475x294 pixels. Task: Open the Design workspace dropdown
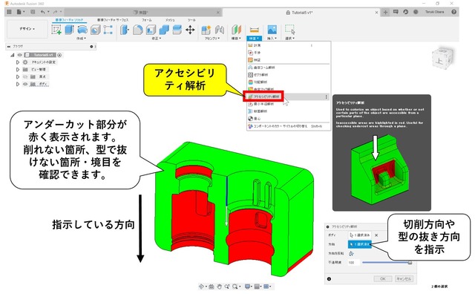tap(27, 29)
